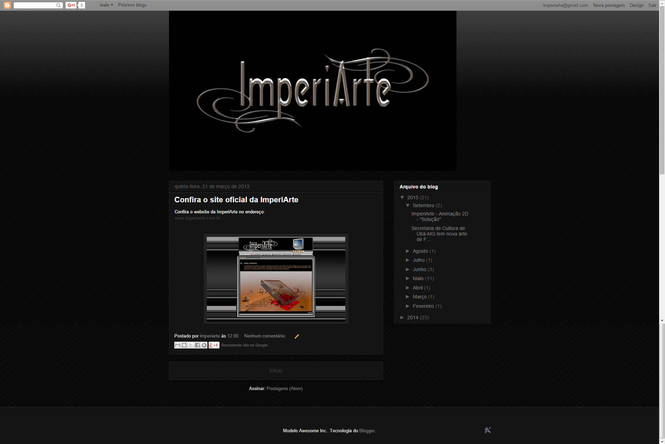Click the Google +1 button under post

[214, 345]
